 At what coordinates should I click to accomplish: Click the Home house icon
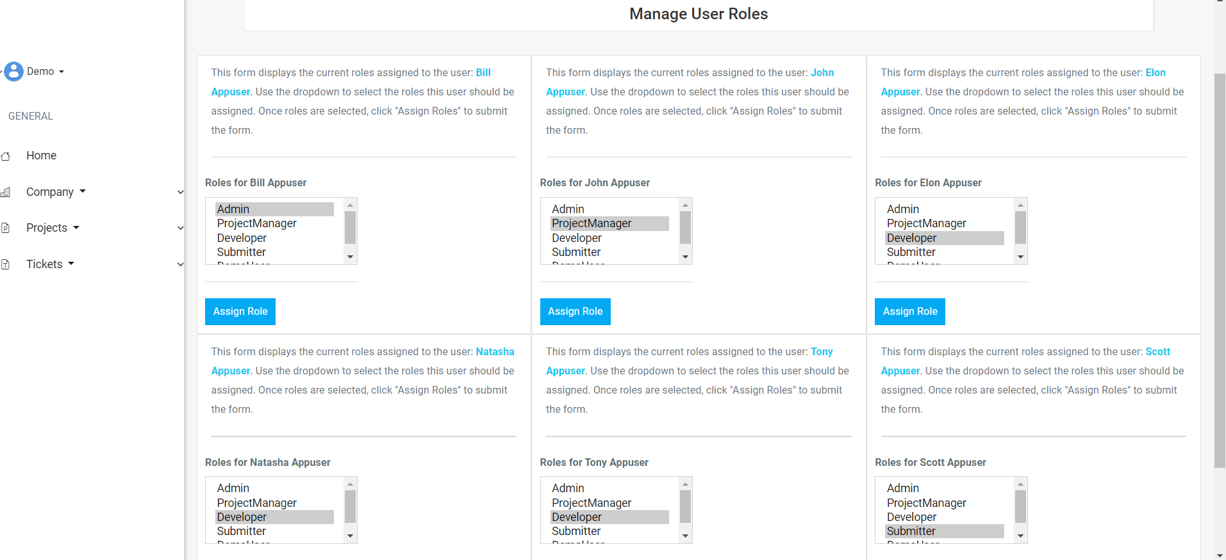(x=6, y=156)
